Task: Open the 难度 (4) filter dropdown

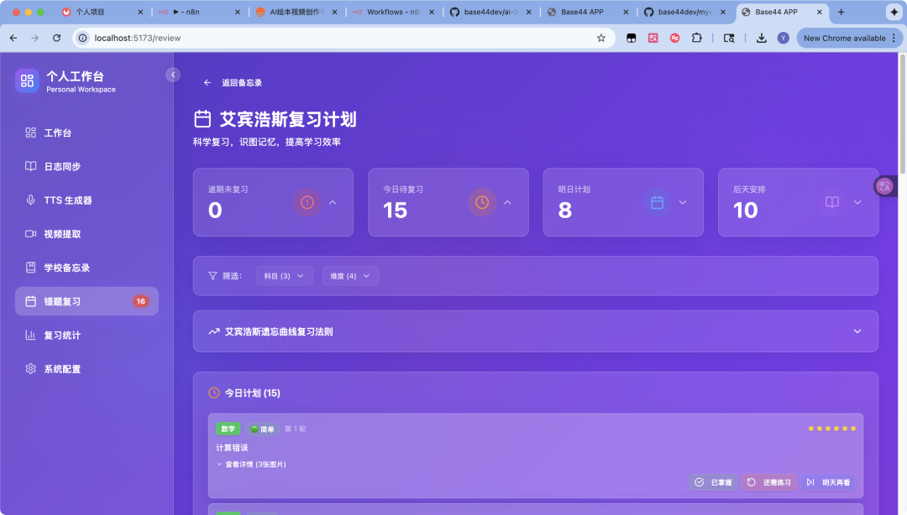Action: pos(350,276)
